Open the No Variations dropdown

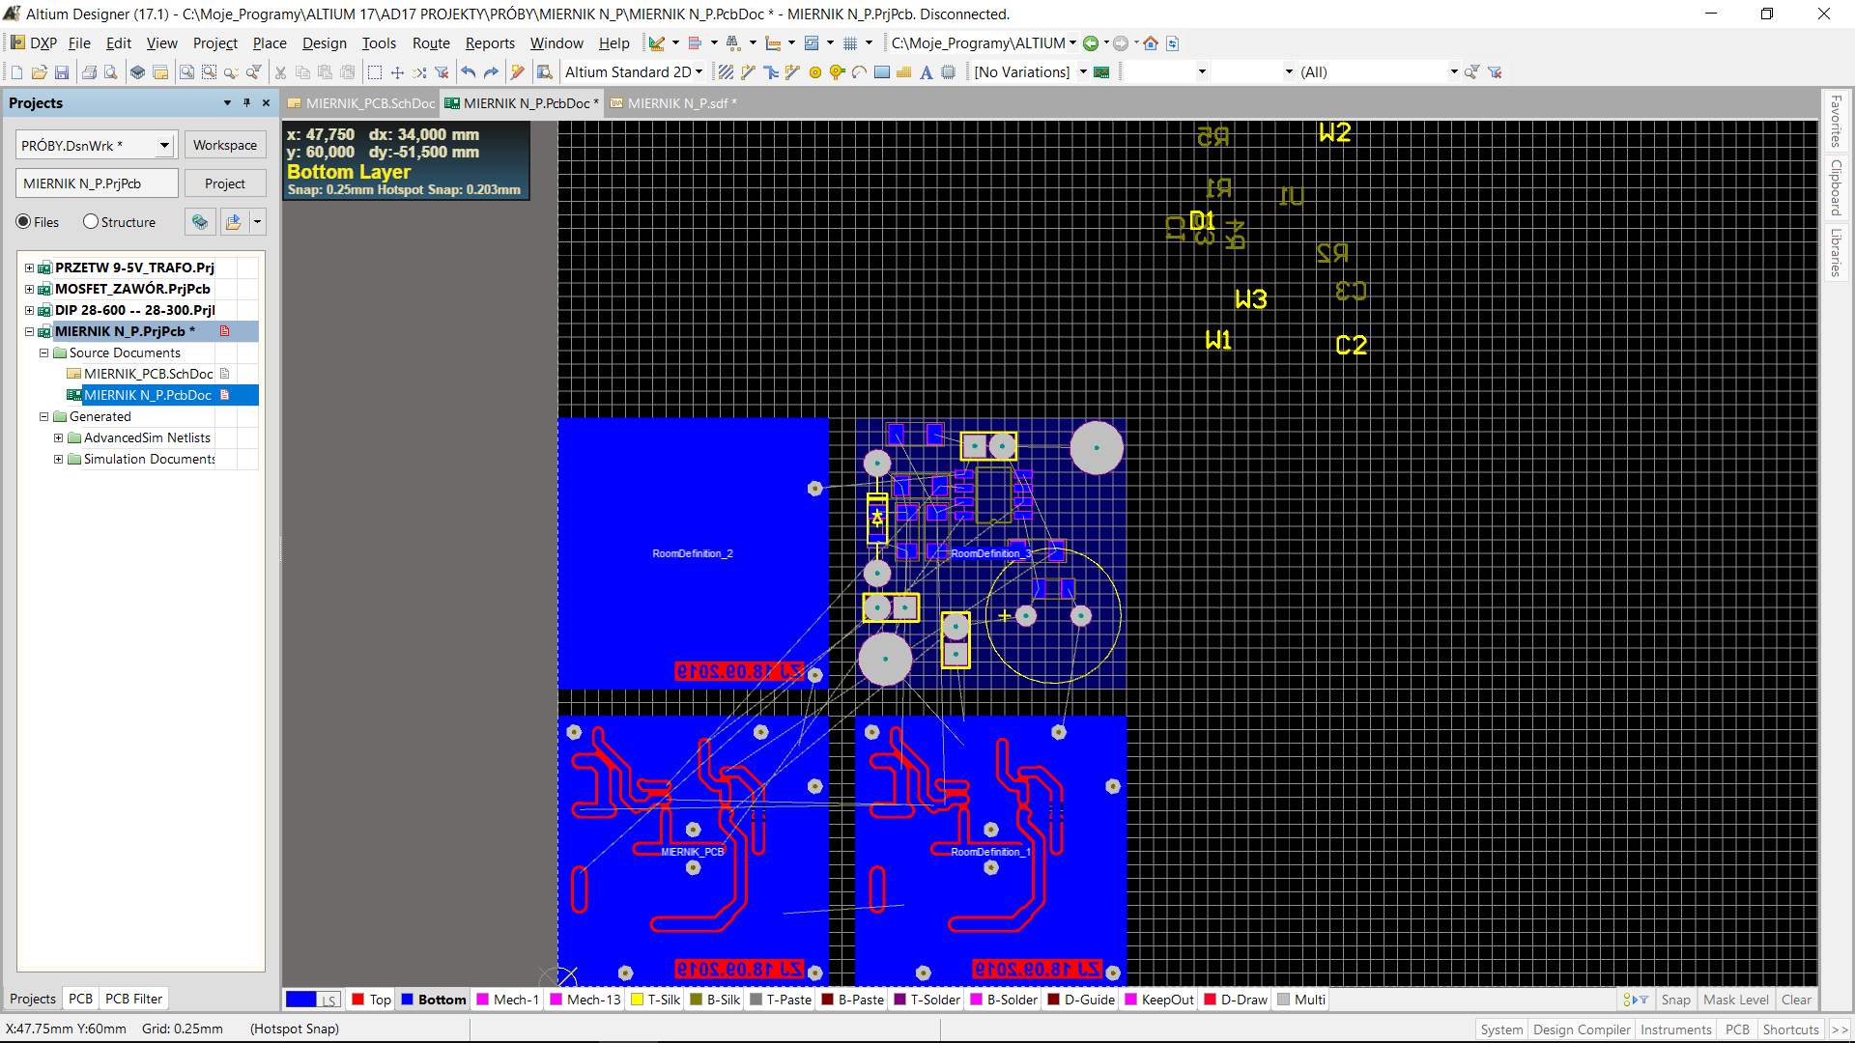(1083, 72)
